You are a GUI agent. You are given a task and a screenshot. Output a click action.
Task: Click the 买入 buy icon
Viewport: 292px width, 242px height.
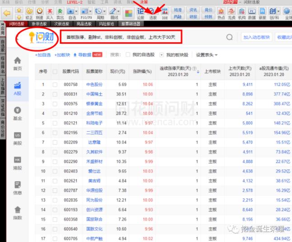pos(50,11)
